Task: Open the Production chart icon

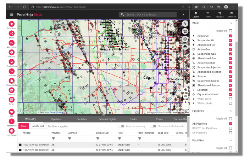Action: [x=11, y=62]
